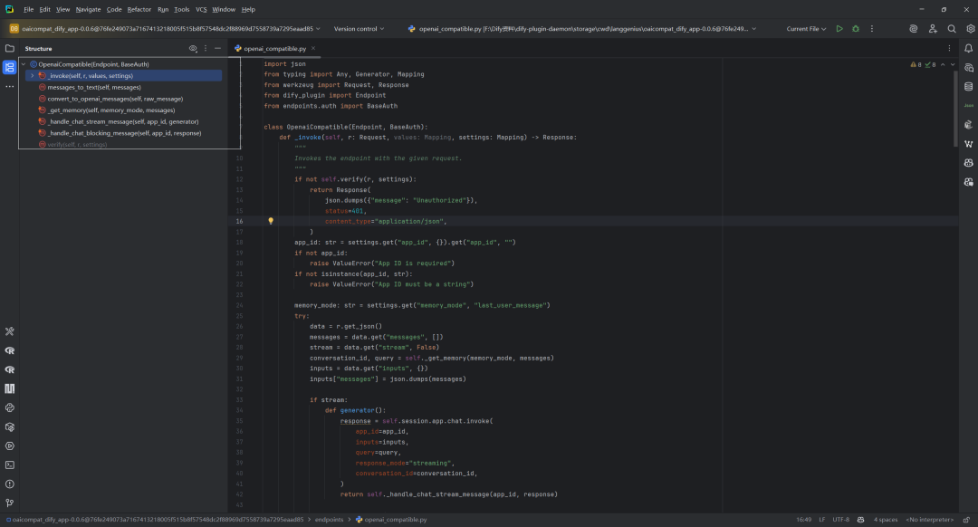Select the openai_compatible.py editor tab
Viewport: 978px width, 527px height.
[274, 48]
